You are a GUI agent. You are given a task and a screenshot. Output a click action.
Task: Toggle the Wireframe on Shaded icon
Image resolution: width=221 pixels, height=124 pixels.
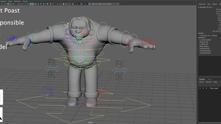pos(36,4)
